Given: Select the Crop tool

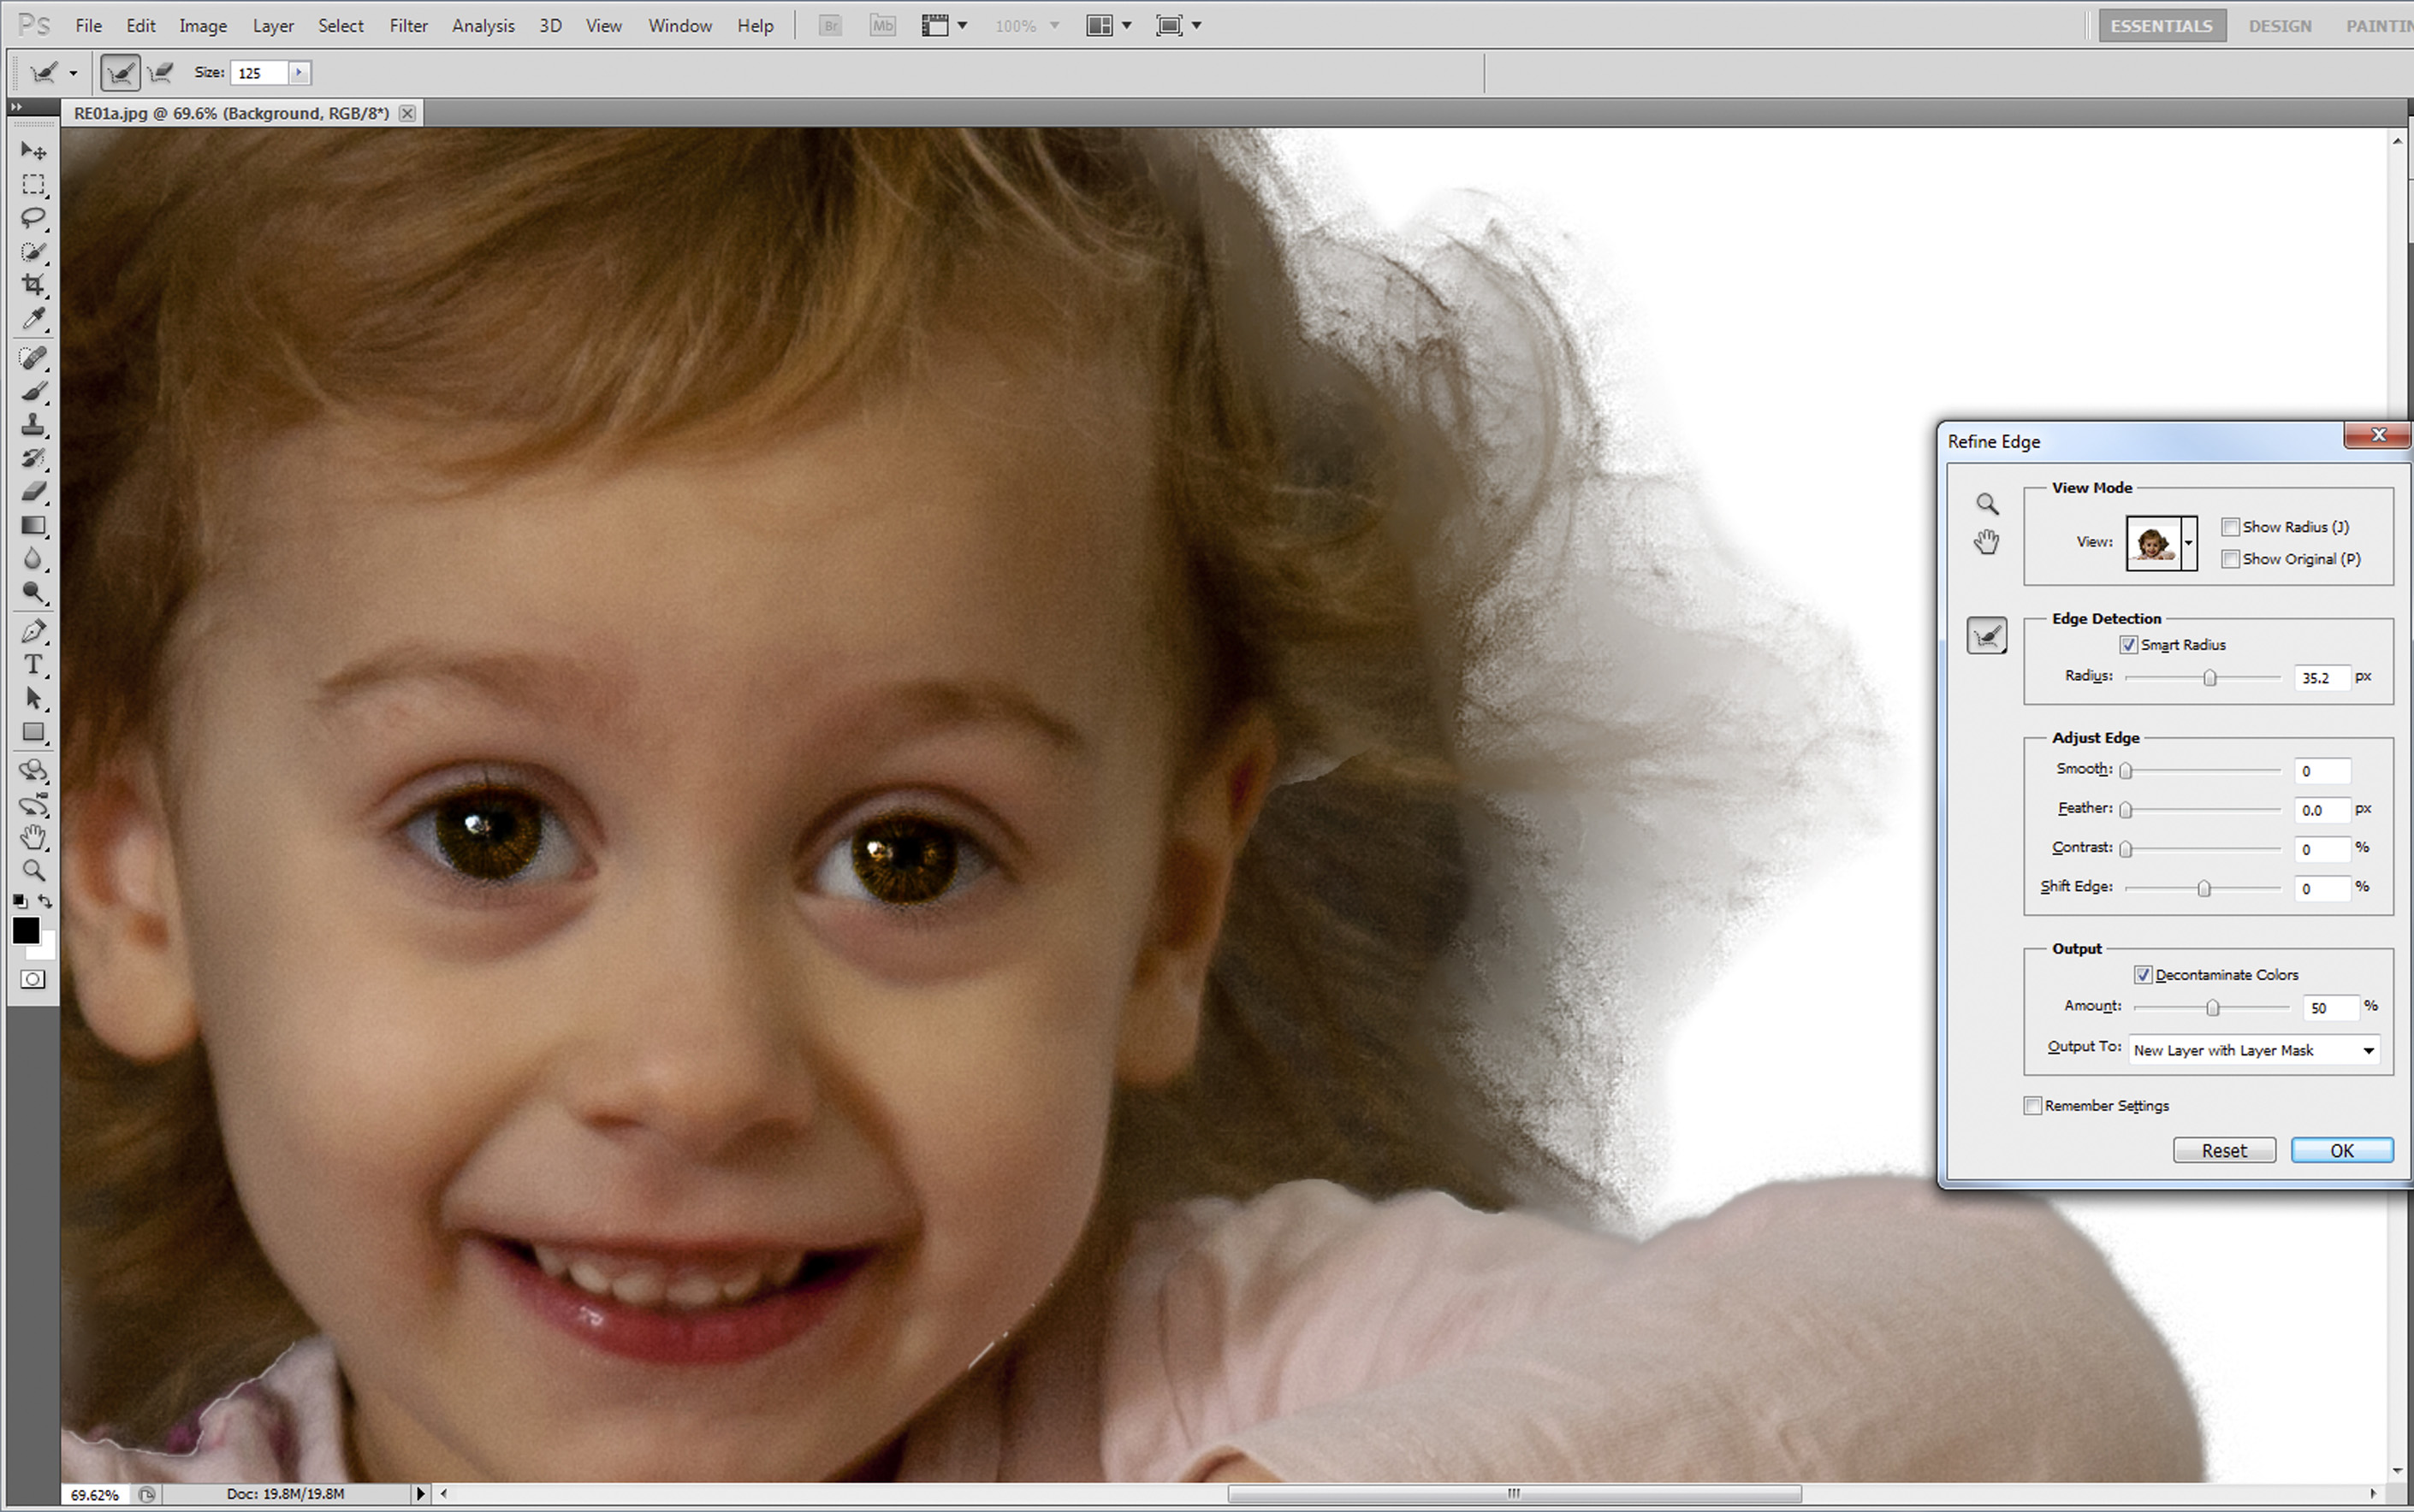Looking at the screenshot, I should pyautogui.click(x=34, y=285).
